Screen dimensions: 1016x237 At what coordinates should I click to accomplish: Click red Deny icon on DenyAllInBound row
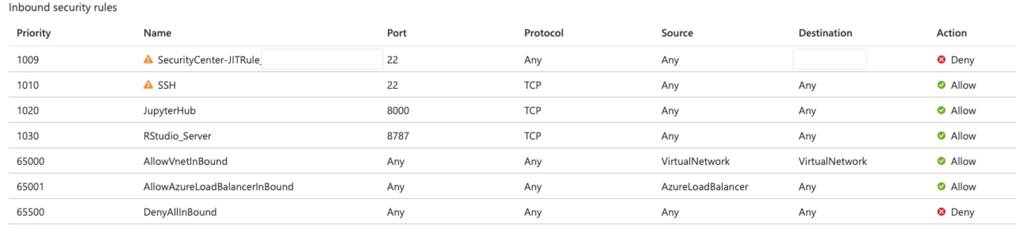tap(941, 212)
